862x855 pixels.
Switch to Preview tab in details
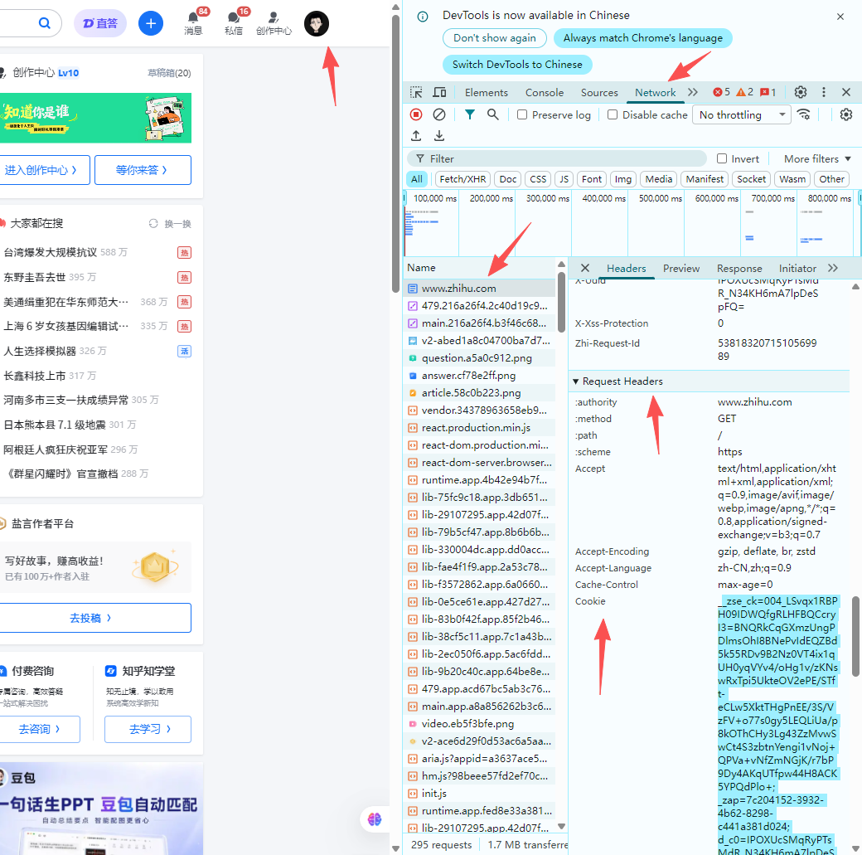pos(681,268)
